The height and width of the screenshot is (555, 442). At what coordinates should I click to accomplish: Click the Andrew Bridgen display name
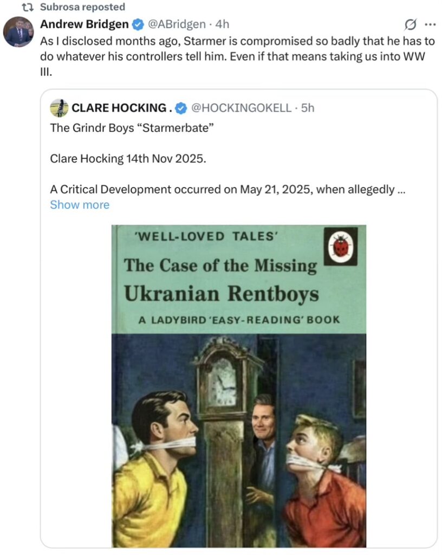click(x=84, y=24)
